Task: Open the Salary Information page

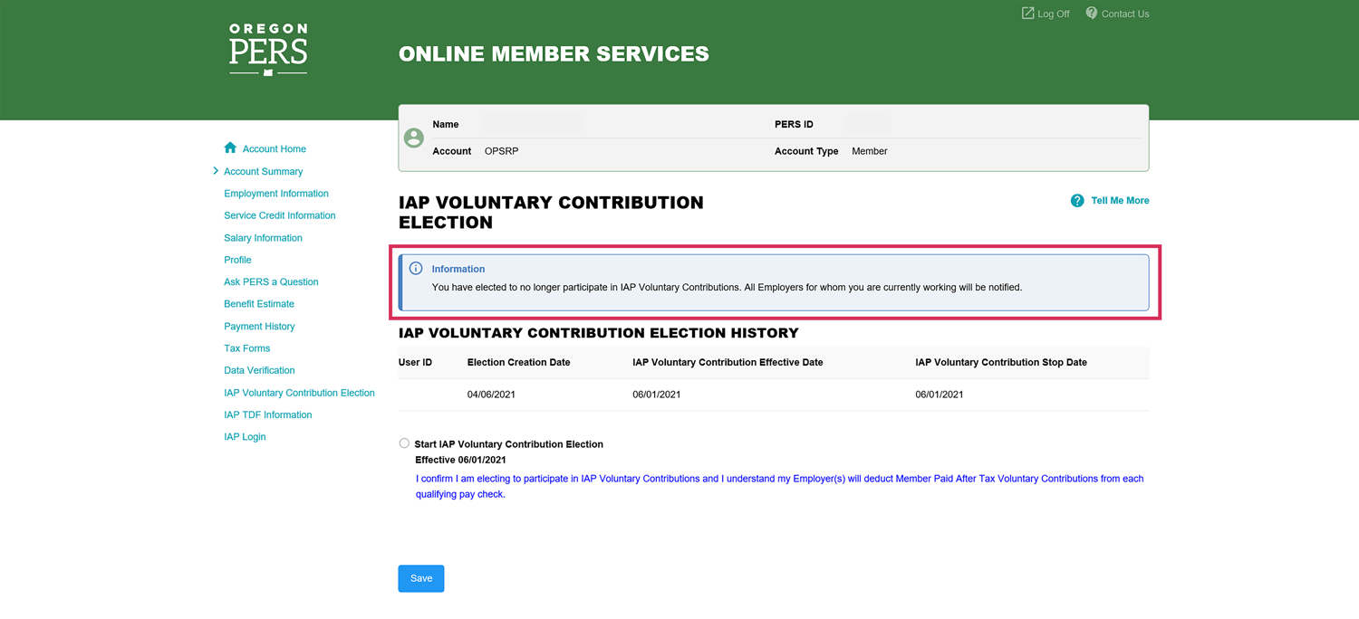Action: coord(263,238)
